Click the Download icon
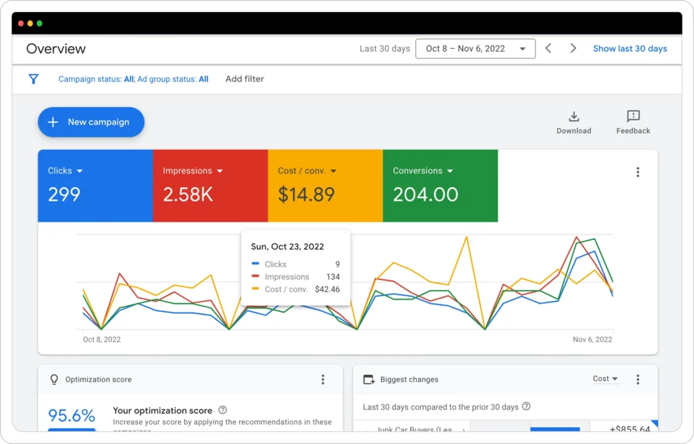The image size is (694, 444). click(573, 117)
